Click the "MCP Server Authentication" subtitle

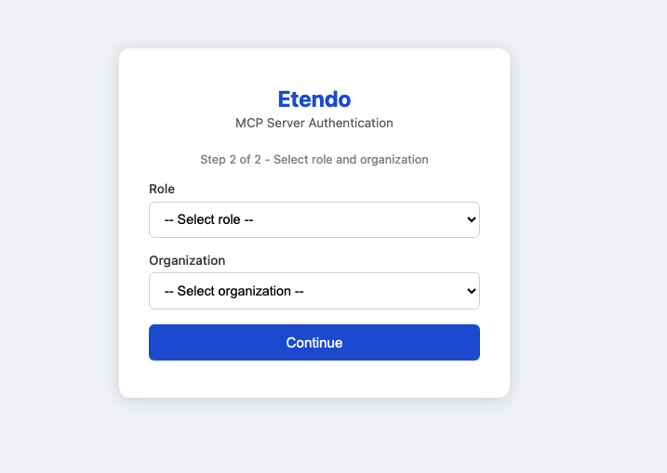pyautogui.click(x=314, y=123)
